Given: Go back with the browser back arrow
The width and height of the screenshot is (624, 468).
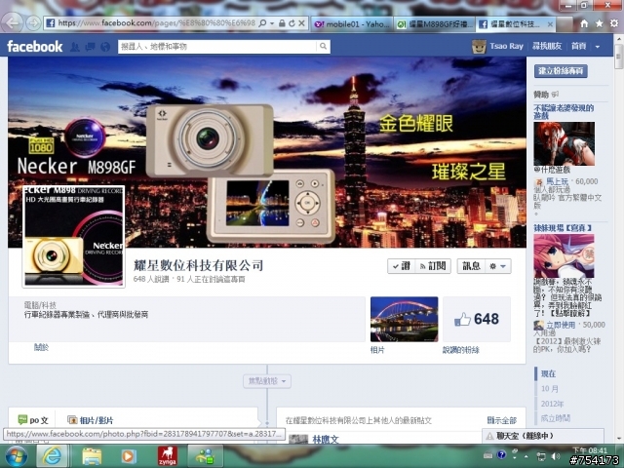Looking at the screenshot, I should 13,23.
